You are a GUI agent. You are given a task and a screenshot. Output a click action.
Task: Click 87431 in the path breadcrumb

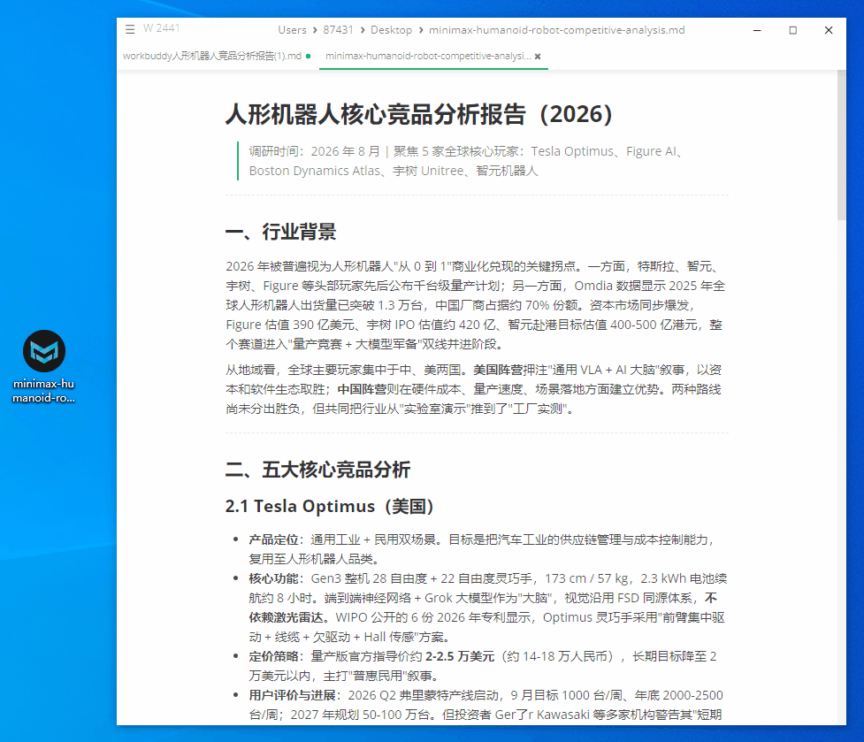click(x=338, y=30)
